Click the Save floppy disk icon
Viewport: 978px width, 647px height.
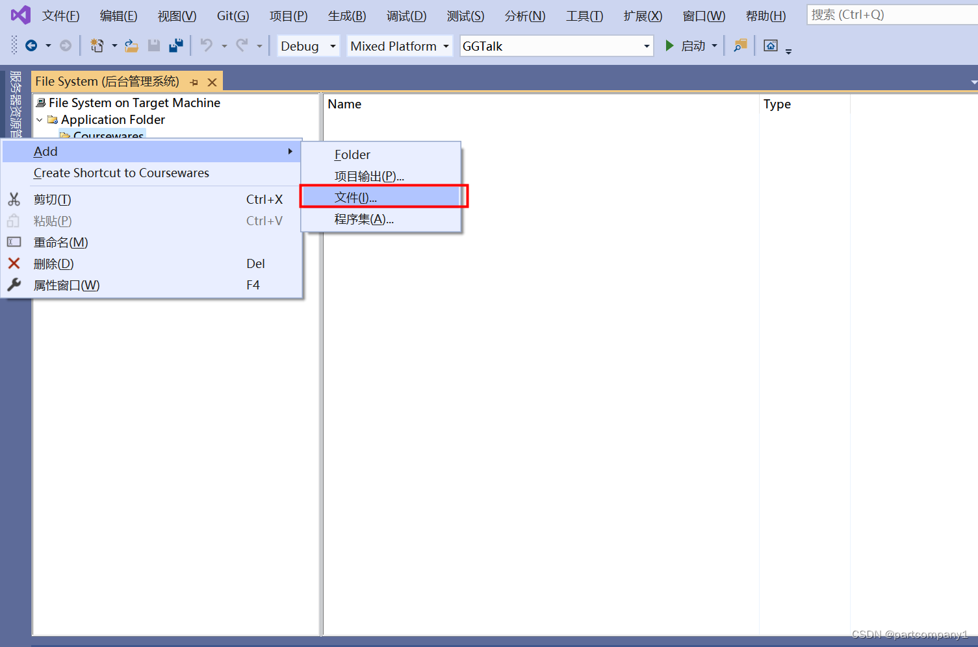click(154, 45)
